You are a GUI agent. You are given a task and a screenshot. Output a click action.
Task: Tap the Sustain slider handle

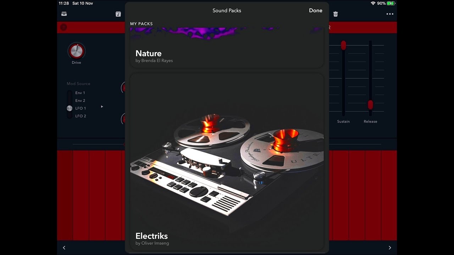pyautogui.click(x=343, y=45)
